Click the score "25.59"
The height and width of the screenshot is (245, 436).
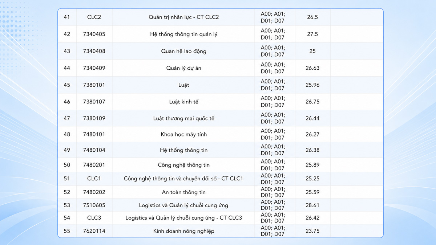coord(312,192)
